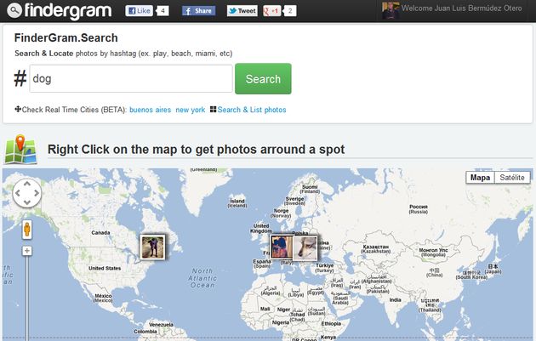Open the user profile avatar
Image resolution: width=536 pixels, height=341 pixels.
tap(391, 10)
